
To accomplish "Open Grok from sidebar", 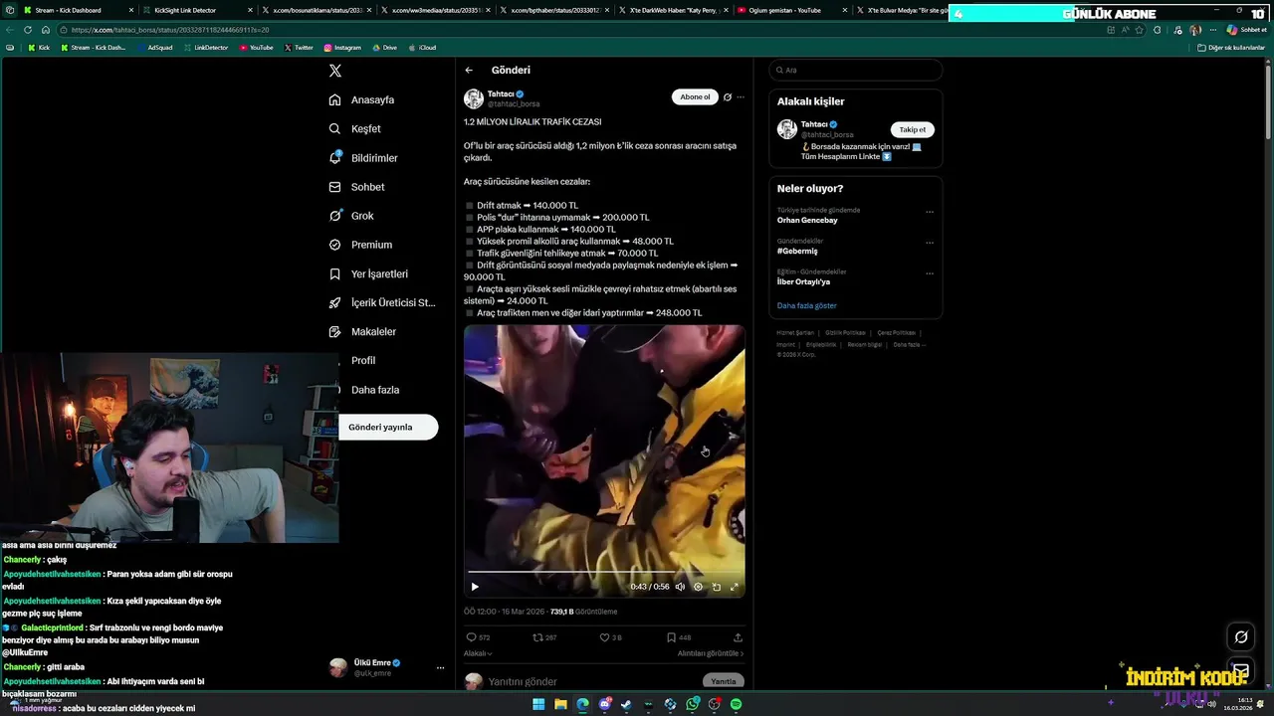I will (x=351, y=216).
